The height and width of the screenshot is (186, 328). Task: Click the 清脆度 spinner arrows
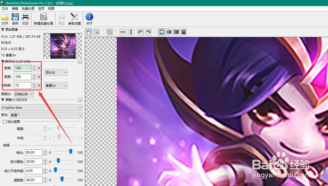(45, 180)
